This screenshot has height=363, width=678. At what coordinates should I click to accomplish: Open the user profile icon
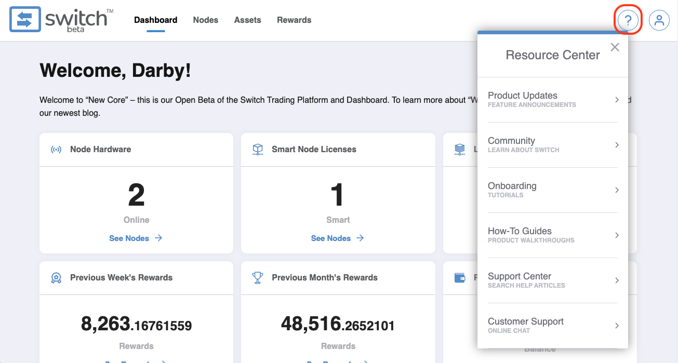click(659, 20)
